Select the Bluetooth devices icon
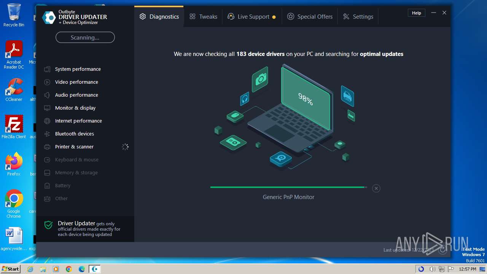487x274 pixels. 47,134
